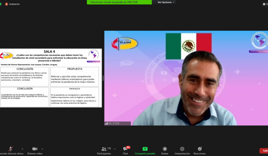268x156 pixels.
Task: Toggle camera with Detener video icon
Action: [x=35, y=149]
